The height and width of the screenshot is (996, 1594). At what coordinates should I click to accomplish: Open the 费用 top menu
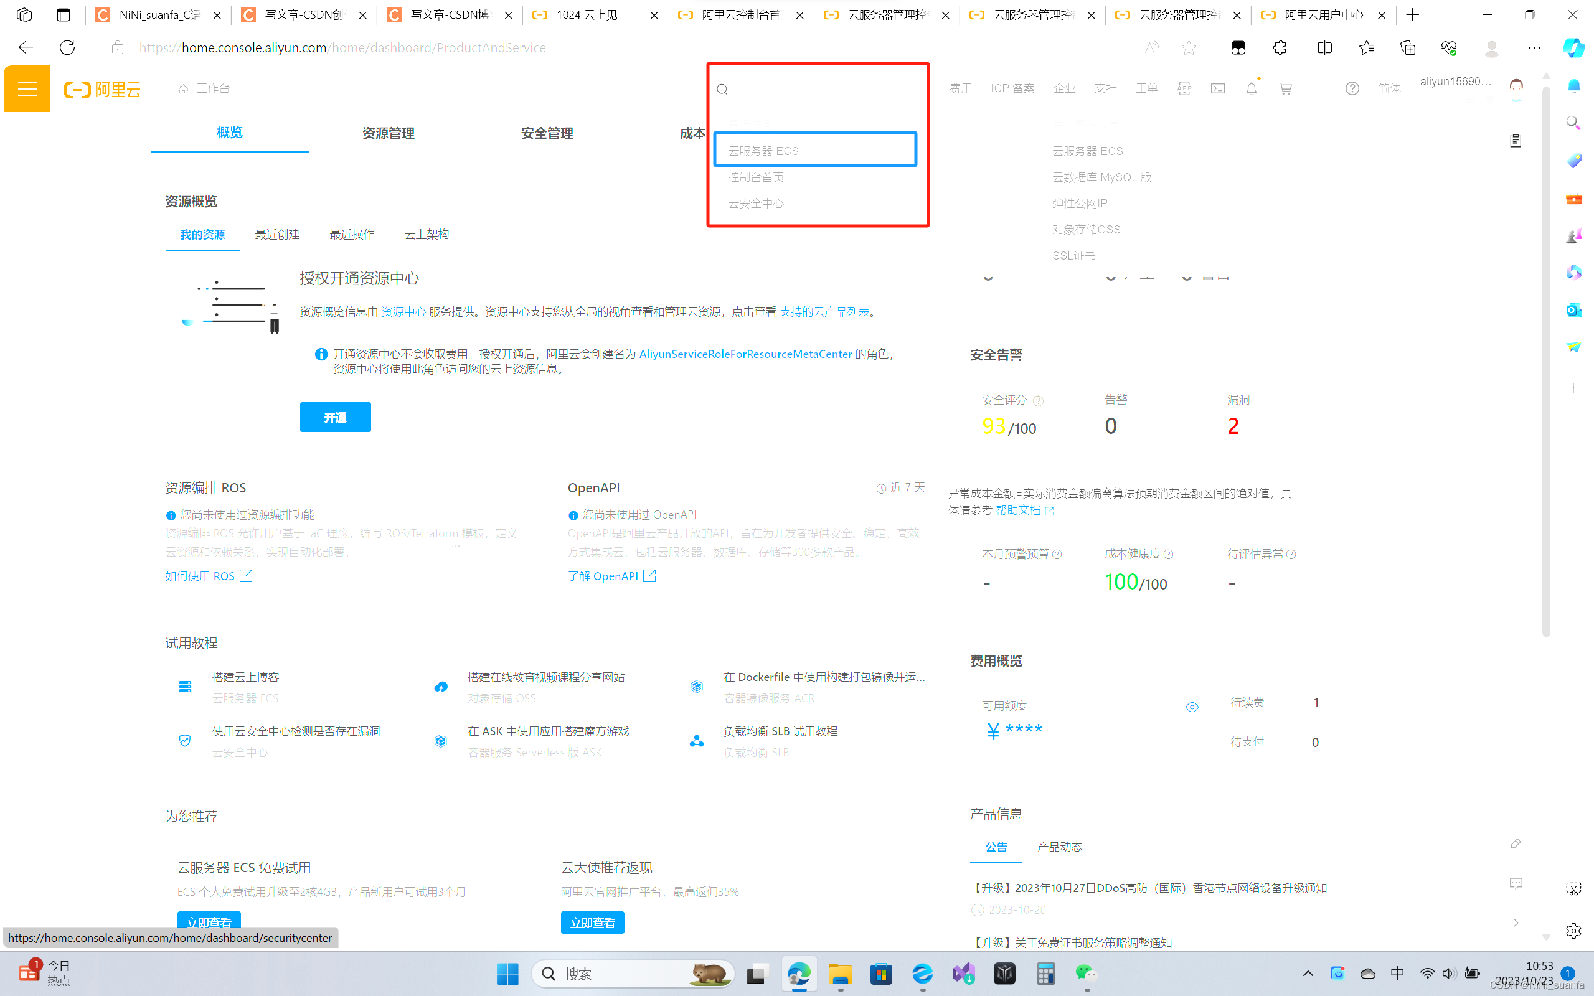[960, 88]
